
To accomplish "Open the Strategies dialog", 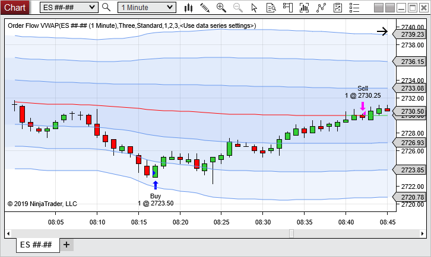I will [338, 8].
